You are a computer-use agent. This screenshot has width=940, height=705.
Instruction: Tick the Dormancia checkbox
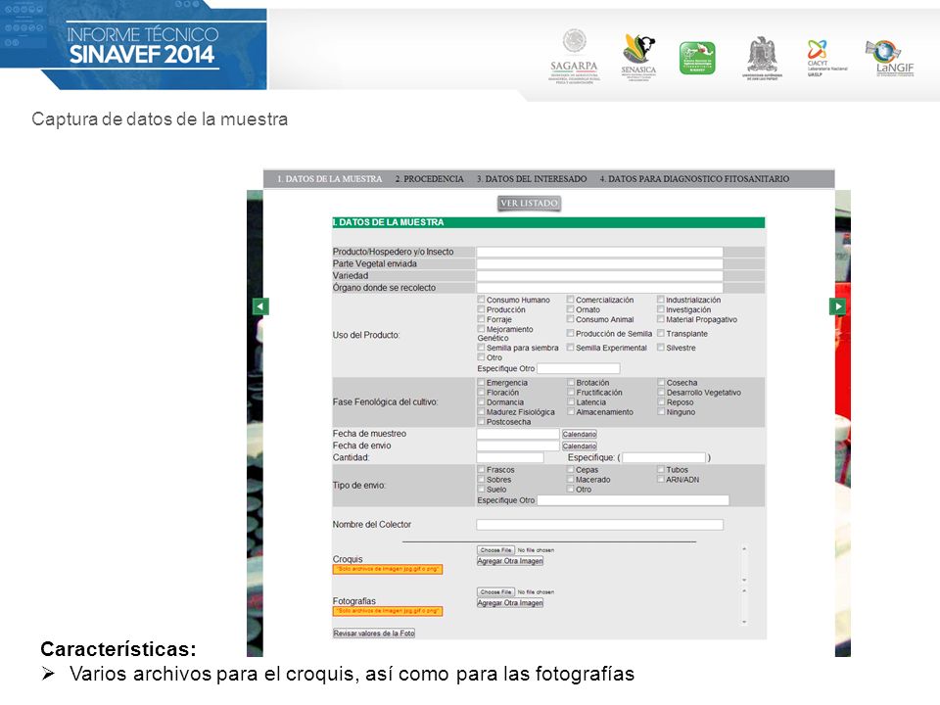[481, 401]
